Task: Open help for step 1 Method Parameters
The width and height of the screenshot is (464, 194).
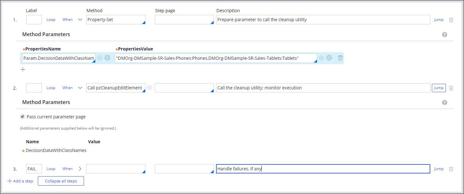Action: pos(445,35)
